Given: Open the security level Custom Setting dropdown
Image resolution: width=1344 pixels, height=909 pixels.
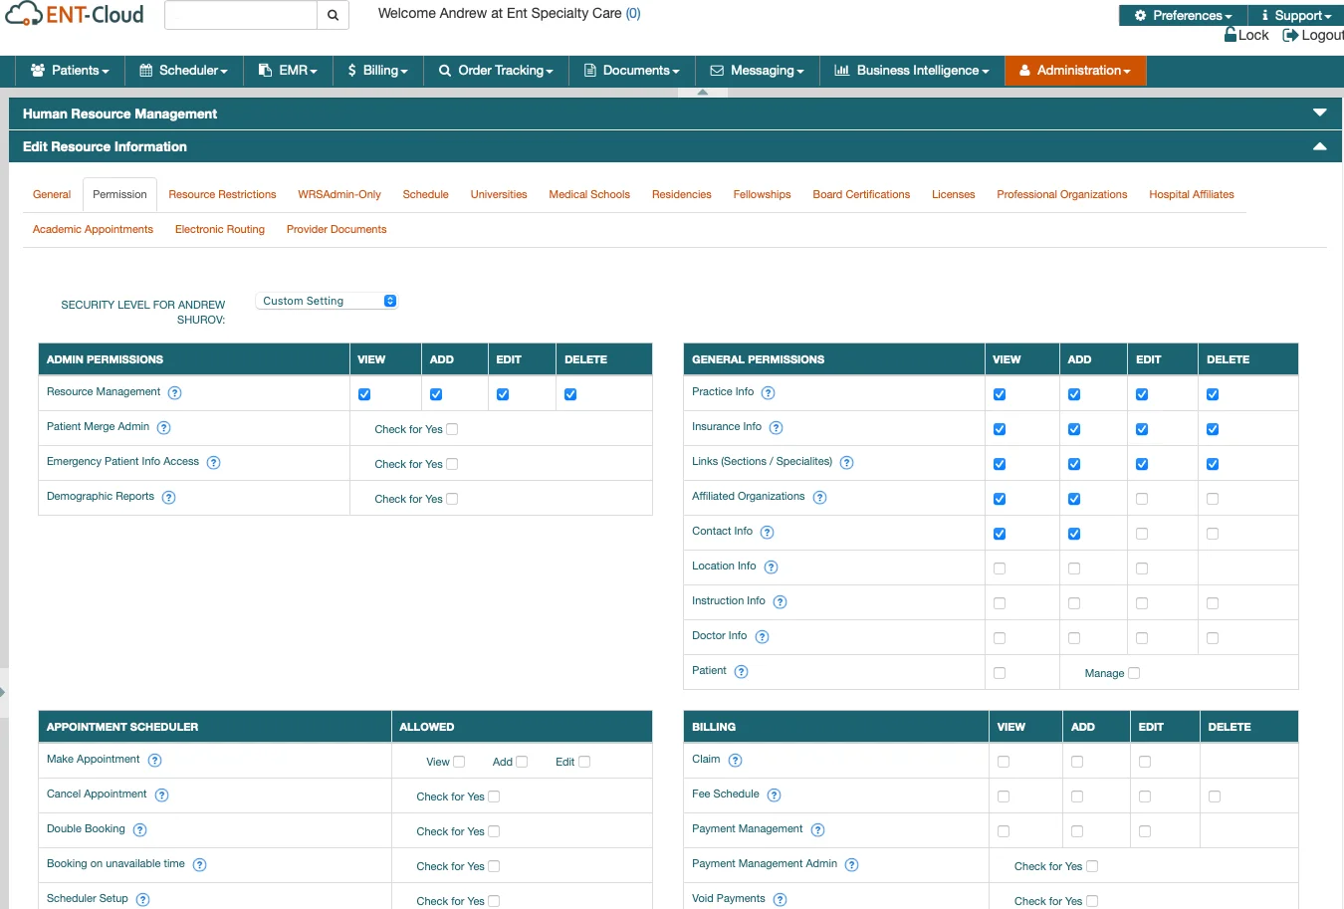Looking at the screenshot, I should pos(327,301).
